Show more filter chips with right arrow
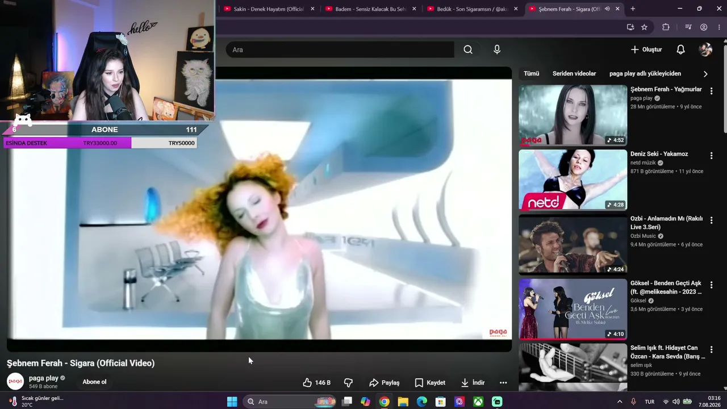Viewport: 727px width, 409px height. 705,74
